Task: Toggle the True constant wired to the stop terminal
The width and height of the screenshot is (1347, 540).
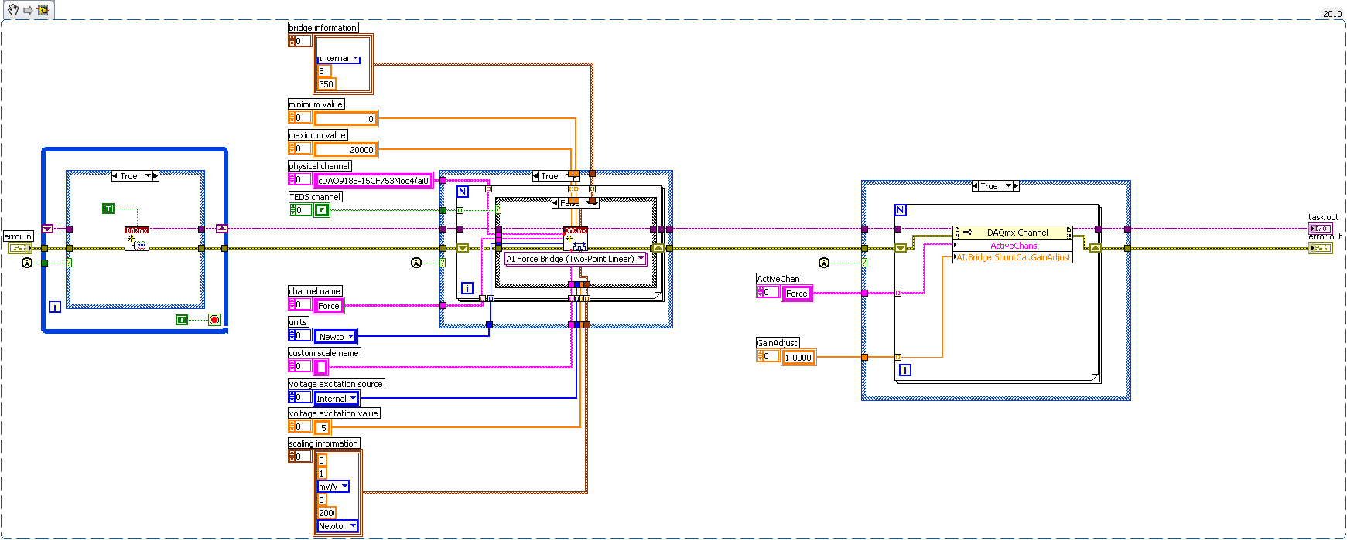Action: [182, 320]
